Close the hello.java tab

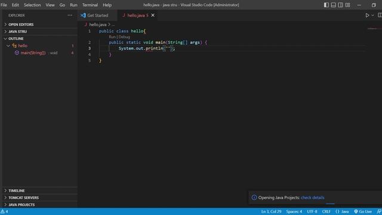click(x=153, y=16)
